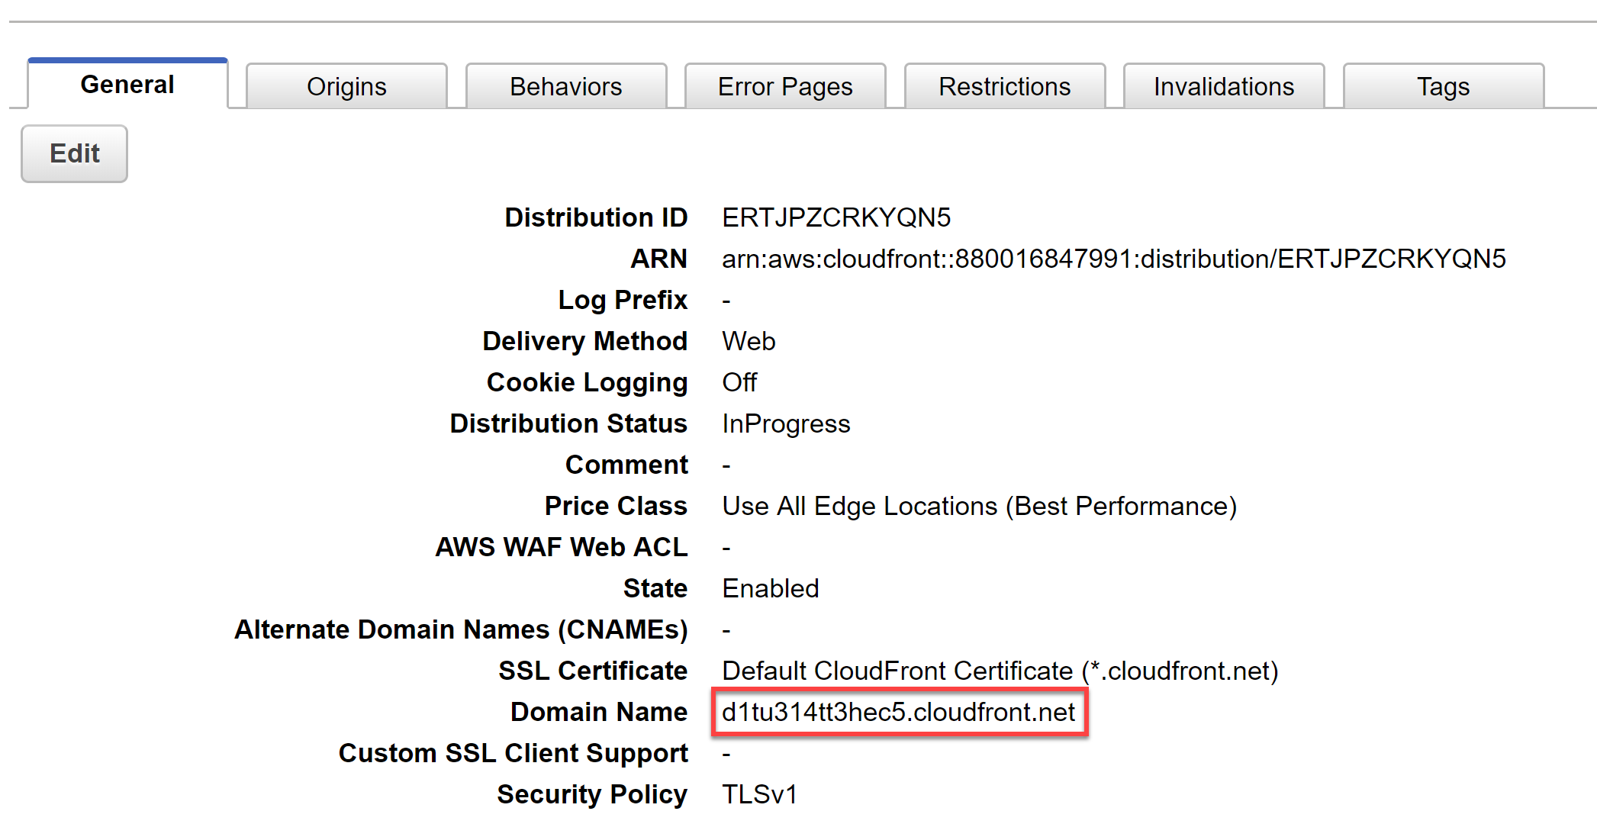
Task: Click the Custom SSL Client Support label
Action: coord(514,753)
